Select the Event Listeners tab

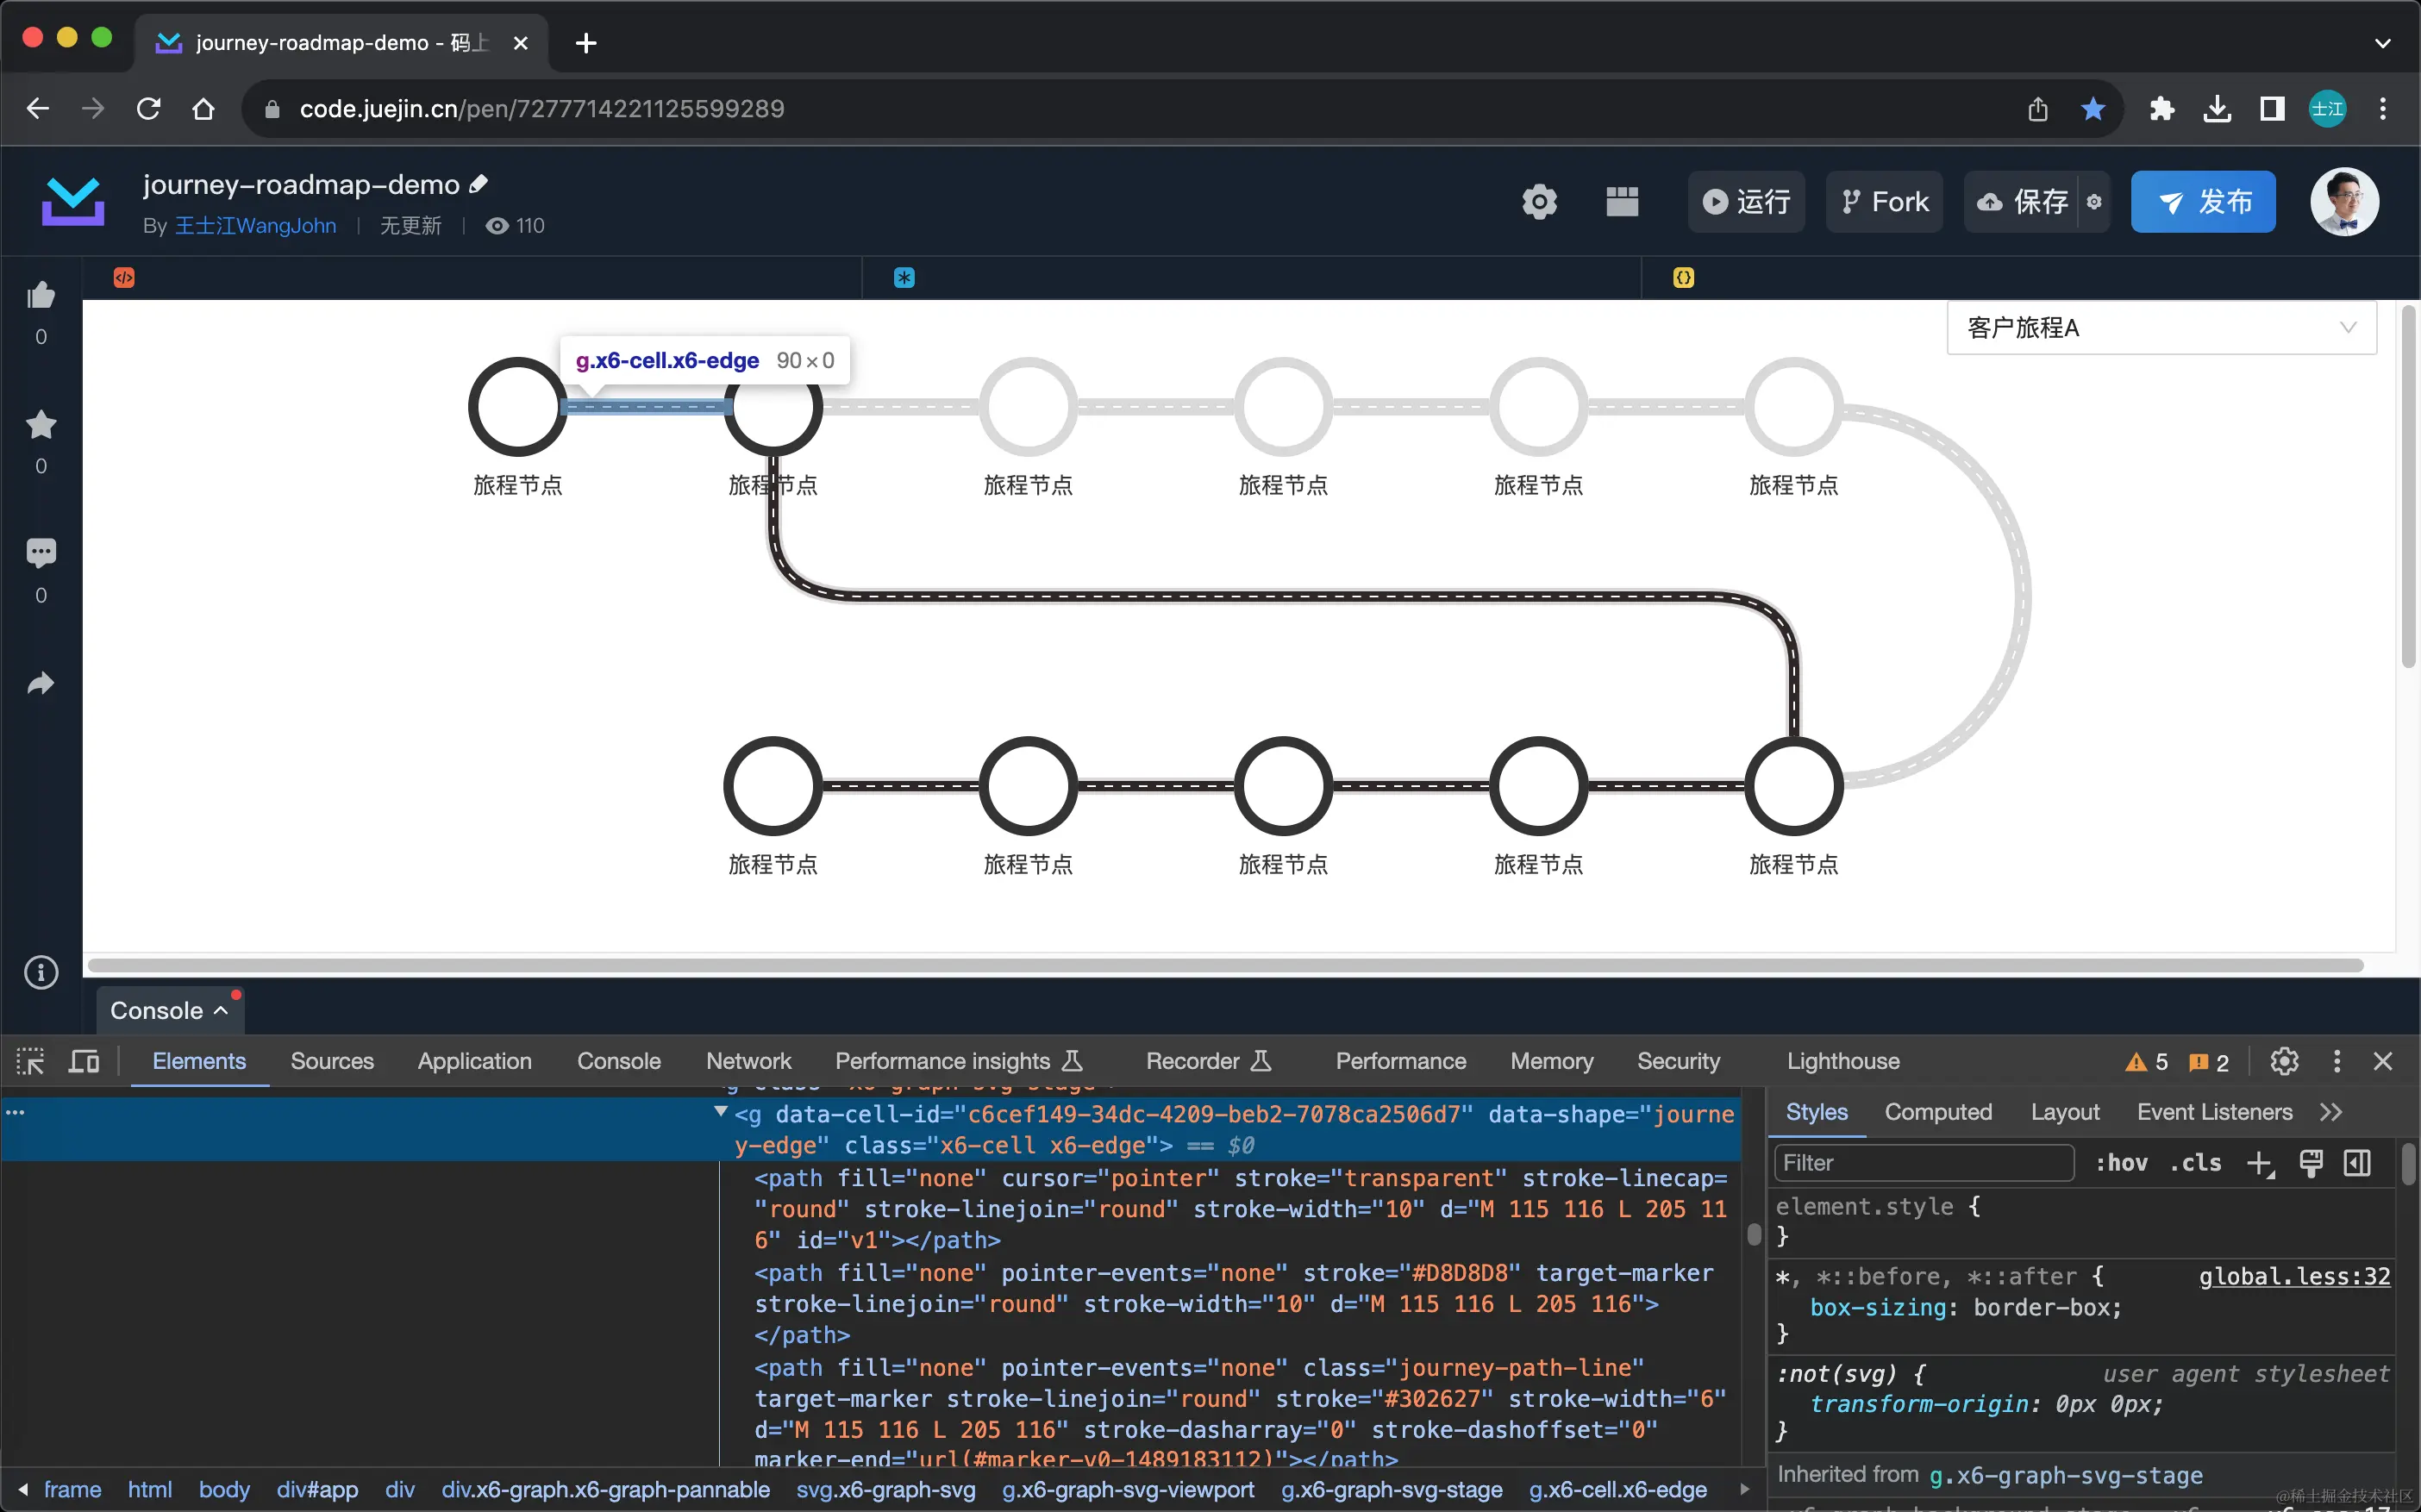click(x=2214, y=1112)
